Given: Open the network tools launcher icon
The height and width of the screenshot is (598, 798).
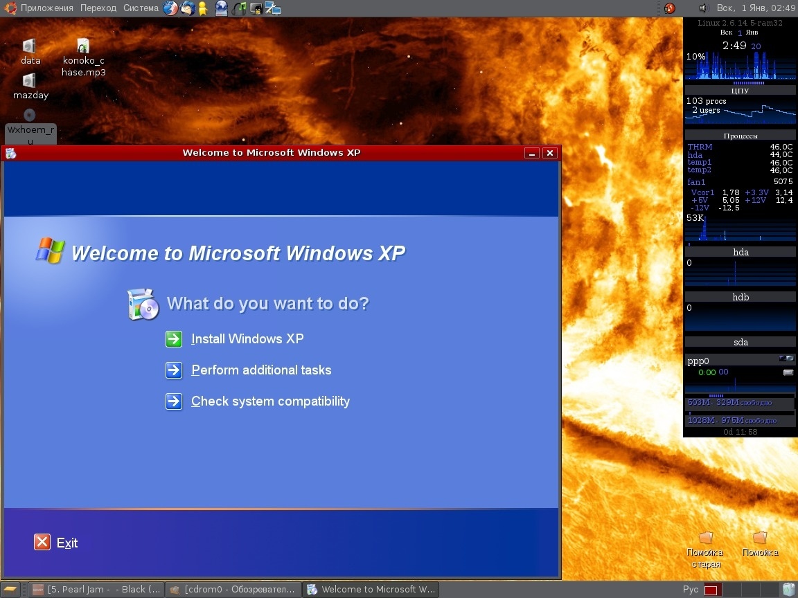Looking at the screenshot, I should click(x=273, y=8).
